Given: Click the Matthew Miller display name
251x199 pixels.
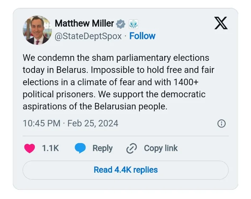Looking at the screenshot, I should 84,24.
